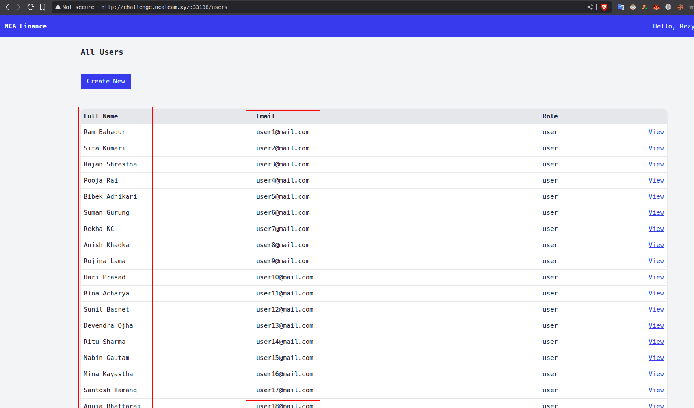This screenshot has width=694, height=408.
Task: Go to NCA Finance home link
Action: [x=26, y=26]
